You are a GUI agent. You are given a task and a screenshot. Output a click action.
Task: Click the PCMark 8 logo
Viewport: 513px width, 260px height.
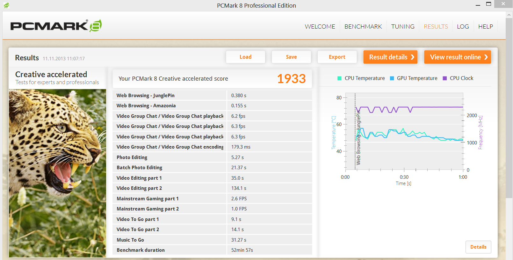(x=56, y=26)
